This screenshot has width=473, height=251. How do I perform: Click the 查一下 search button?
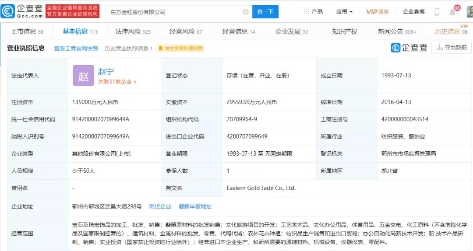(x=265, y=12)
